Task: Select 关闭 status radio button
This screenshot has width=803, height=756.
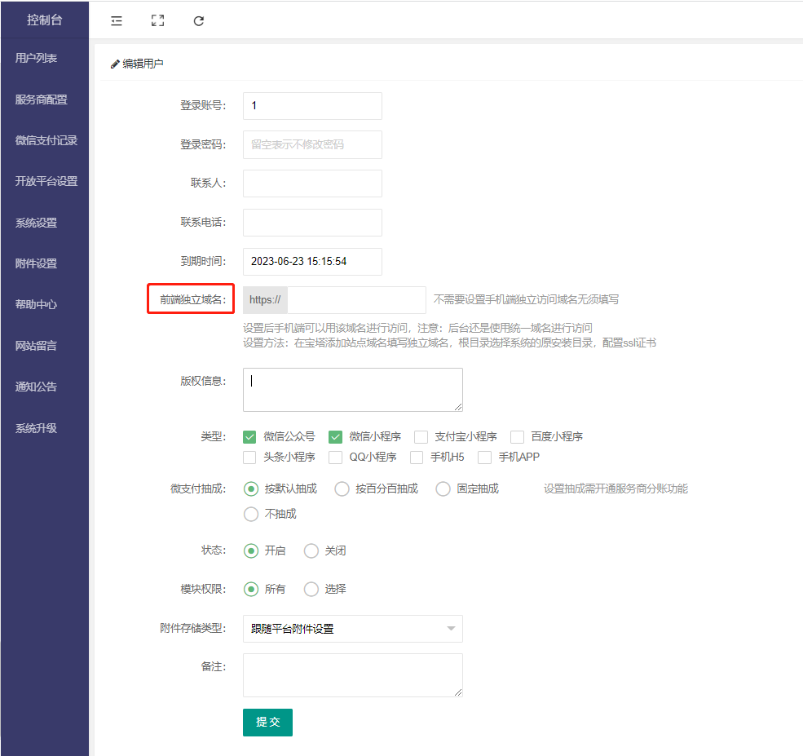Action: [311, 551]
